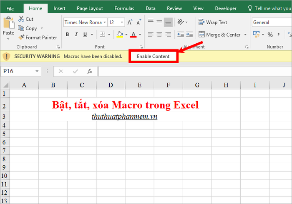Switch to the Review tab
292x204 pixels.
174,8
